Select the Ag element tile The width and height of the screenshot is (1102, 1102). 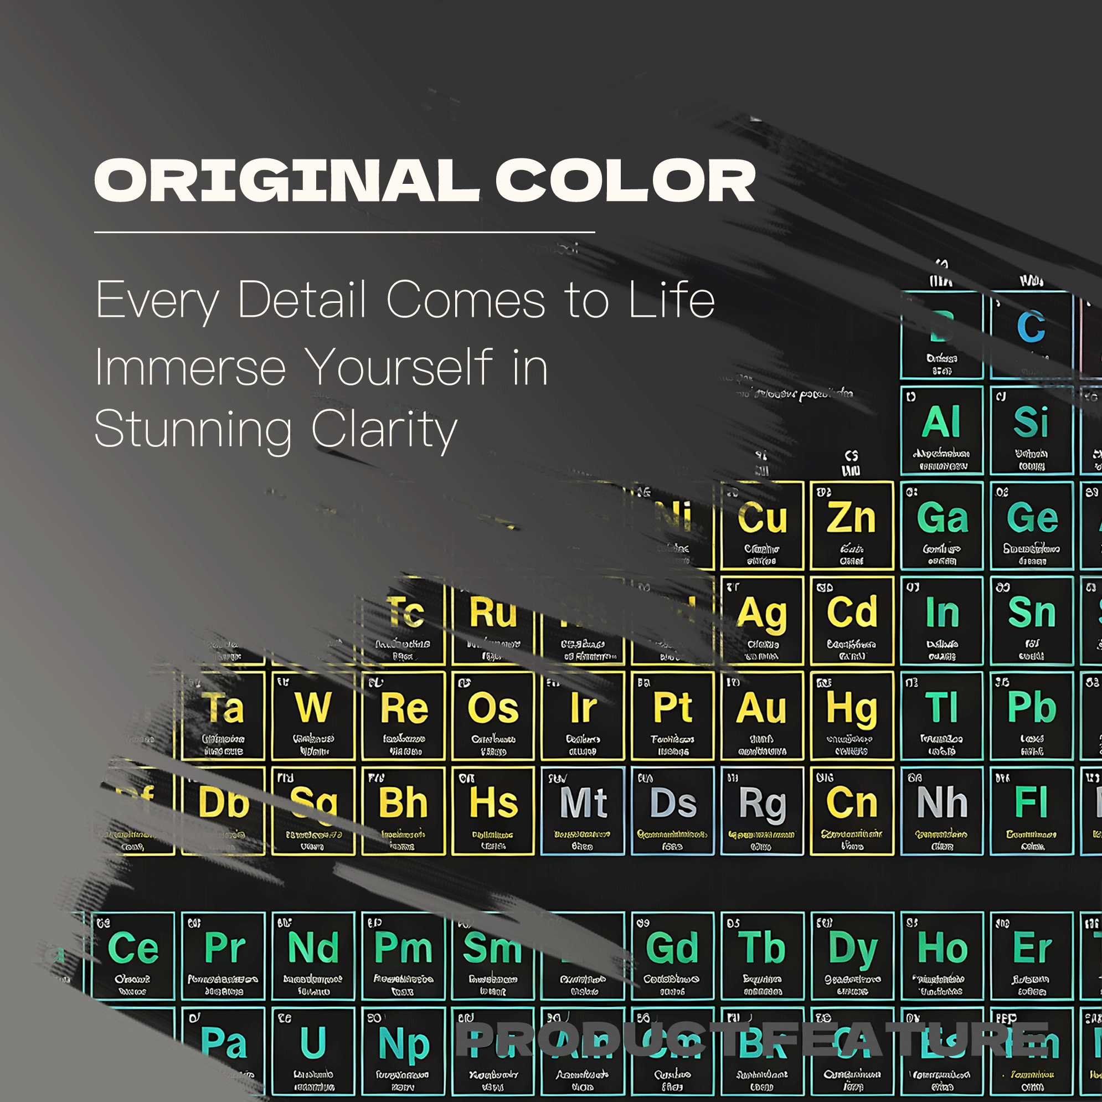[x=762, y=621]
